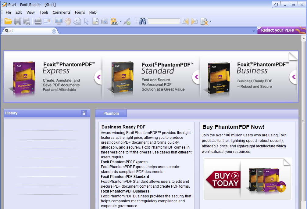Open the tab list dropdown arrow
Viewport: 307px width, 209px height.
pos(254,31)
